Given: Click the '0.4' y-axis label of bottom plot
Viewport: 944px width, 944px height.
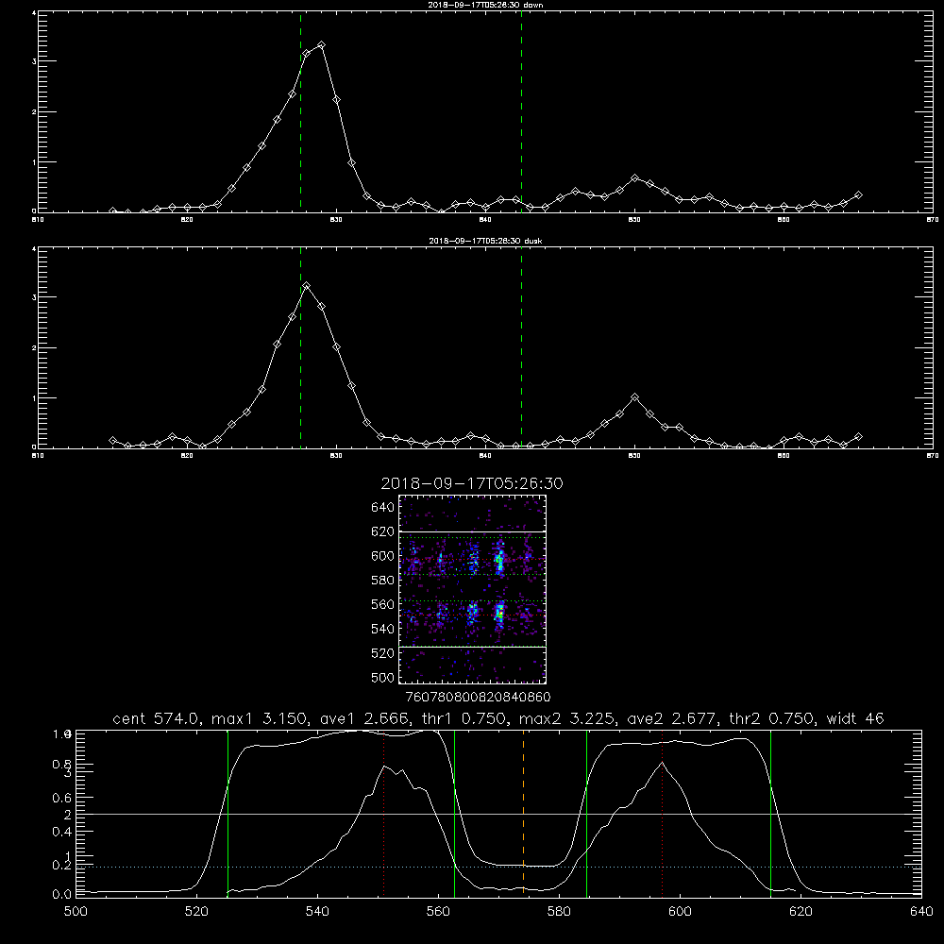Looking at the screenshot, I should (62, 832).
